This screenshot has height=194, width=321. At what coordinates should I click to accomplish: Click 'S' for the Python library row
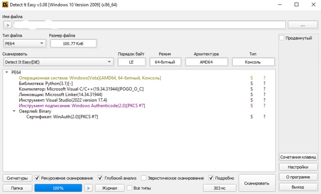[251, 83]
